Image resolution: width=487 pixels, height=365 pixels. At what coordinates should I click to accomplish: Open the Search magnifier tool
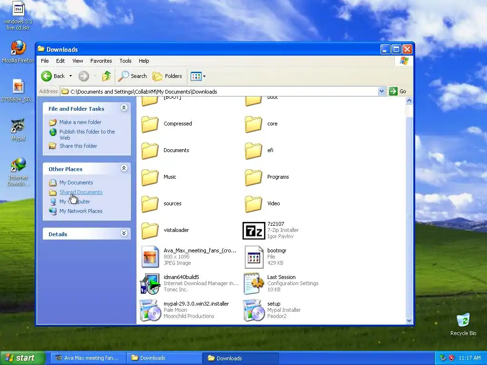coord(133,76)
